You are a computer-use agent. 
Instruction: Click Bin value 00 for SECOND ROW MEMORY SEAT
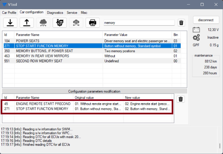175,61
